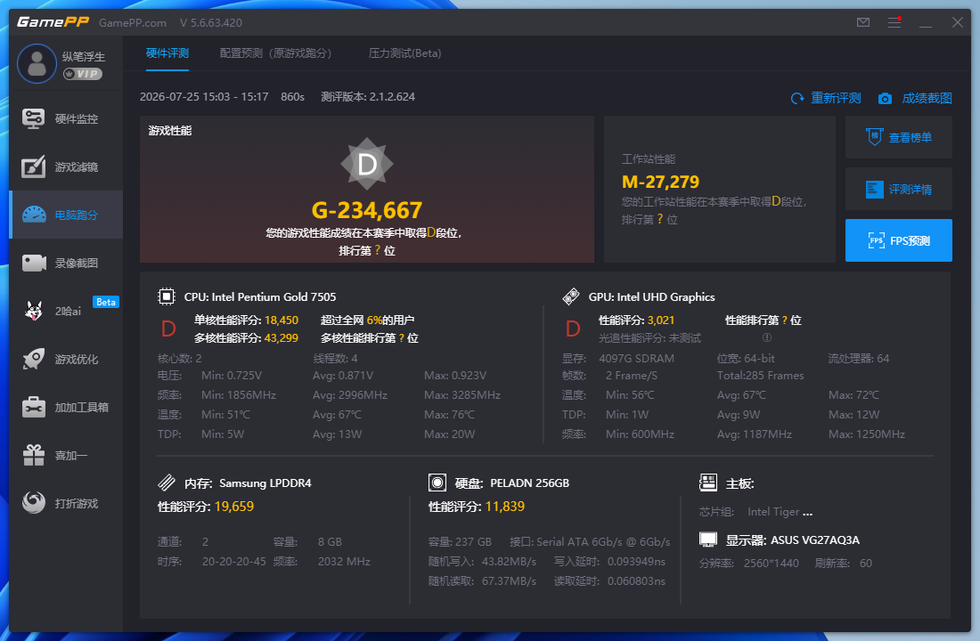Click memory score 19,659

click(234, 506)
